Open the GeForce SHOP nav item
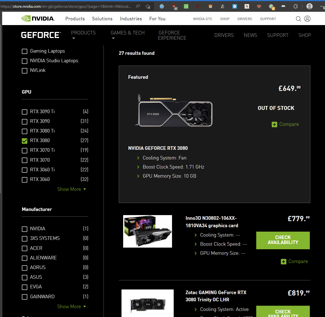 click(305, 35)
